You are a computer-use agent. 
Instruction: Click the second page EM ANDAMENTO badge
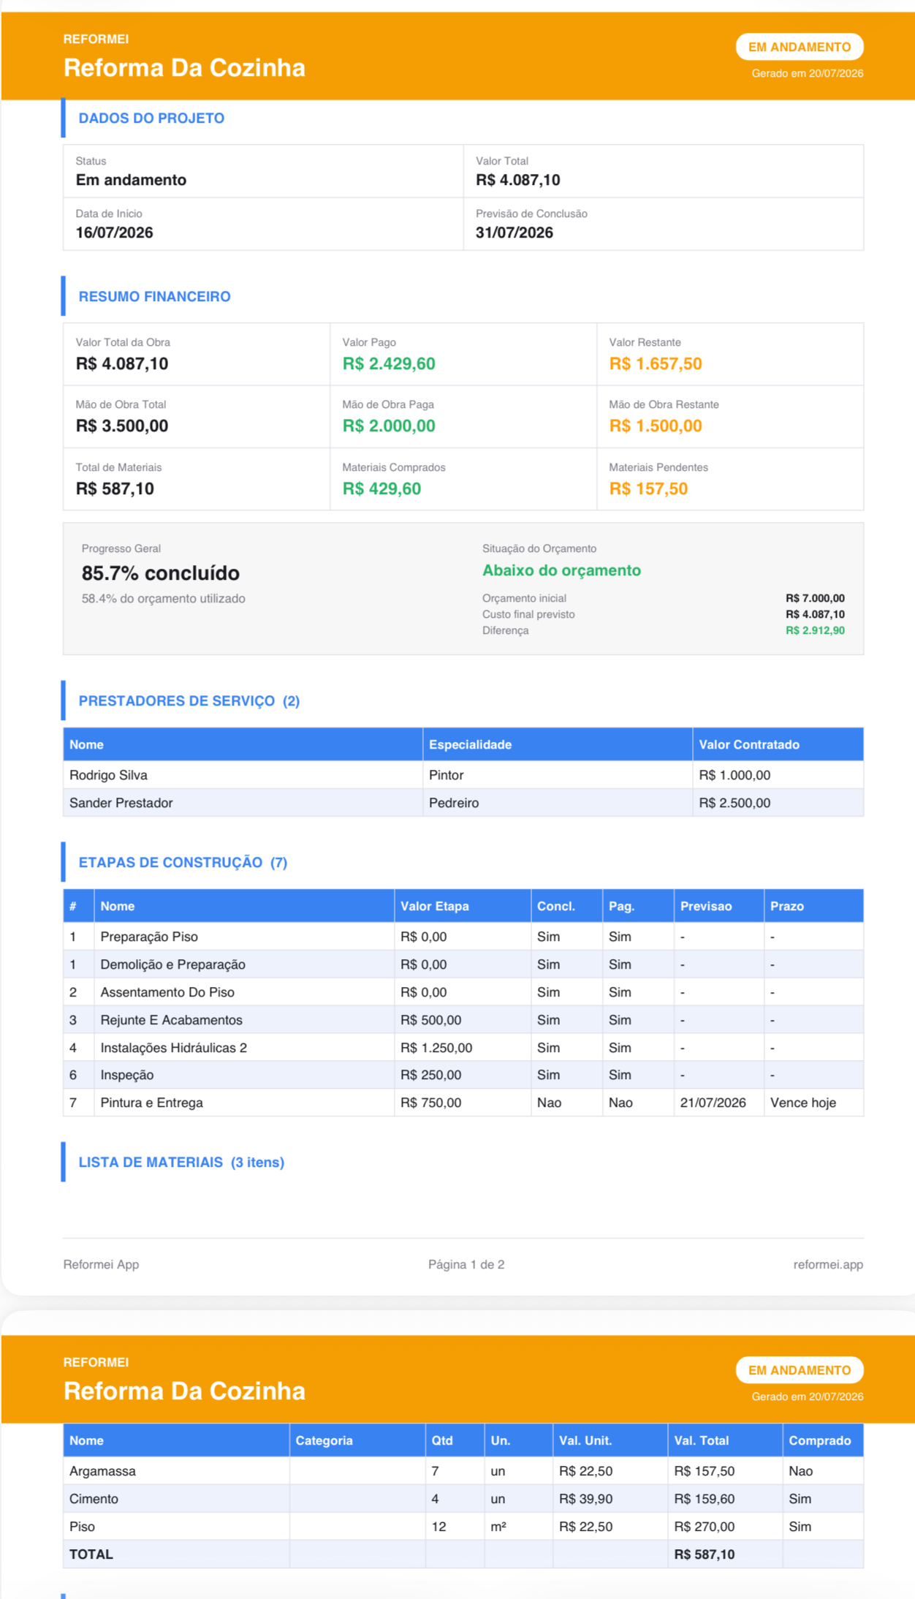[x=799, y=1370]
